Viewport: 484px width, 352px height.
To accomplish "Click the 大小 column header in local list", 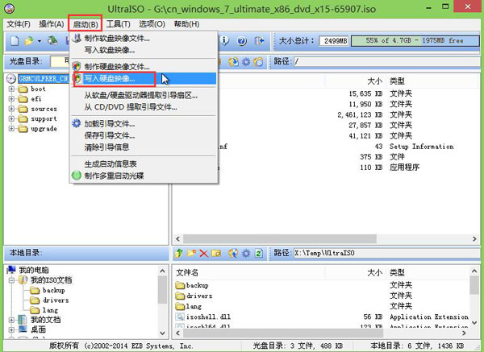I will pyautogui.click(x=374, y=273).
